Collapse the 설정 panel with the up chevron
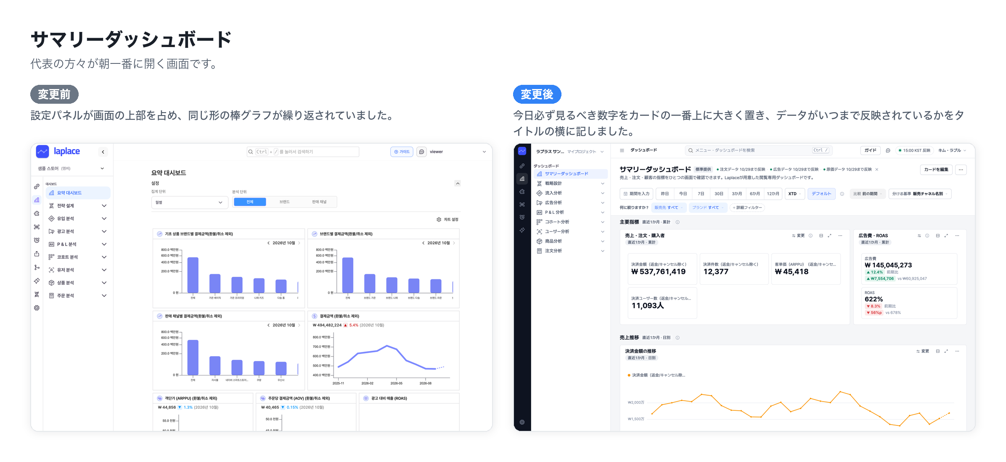1006x462 pixels. point(458,183)
